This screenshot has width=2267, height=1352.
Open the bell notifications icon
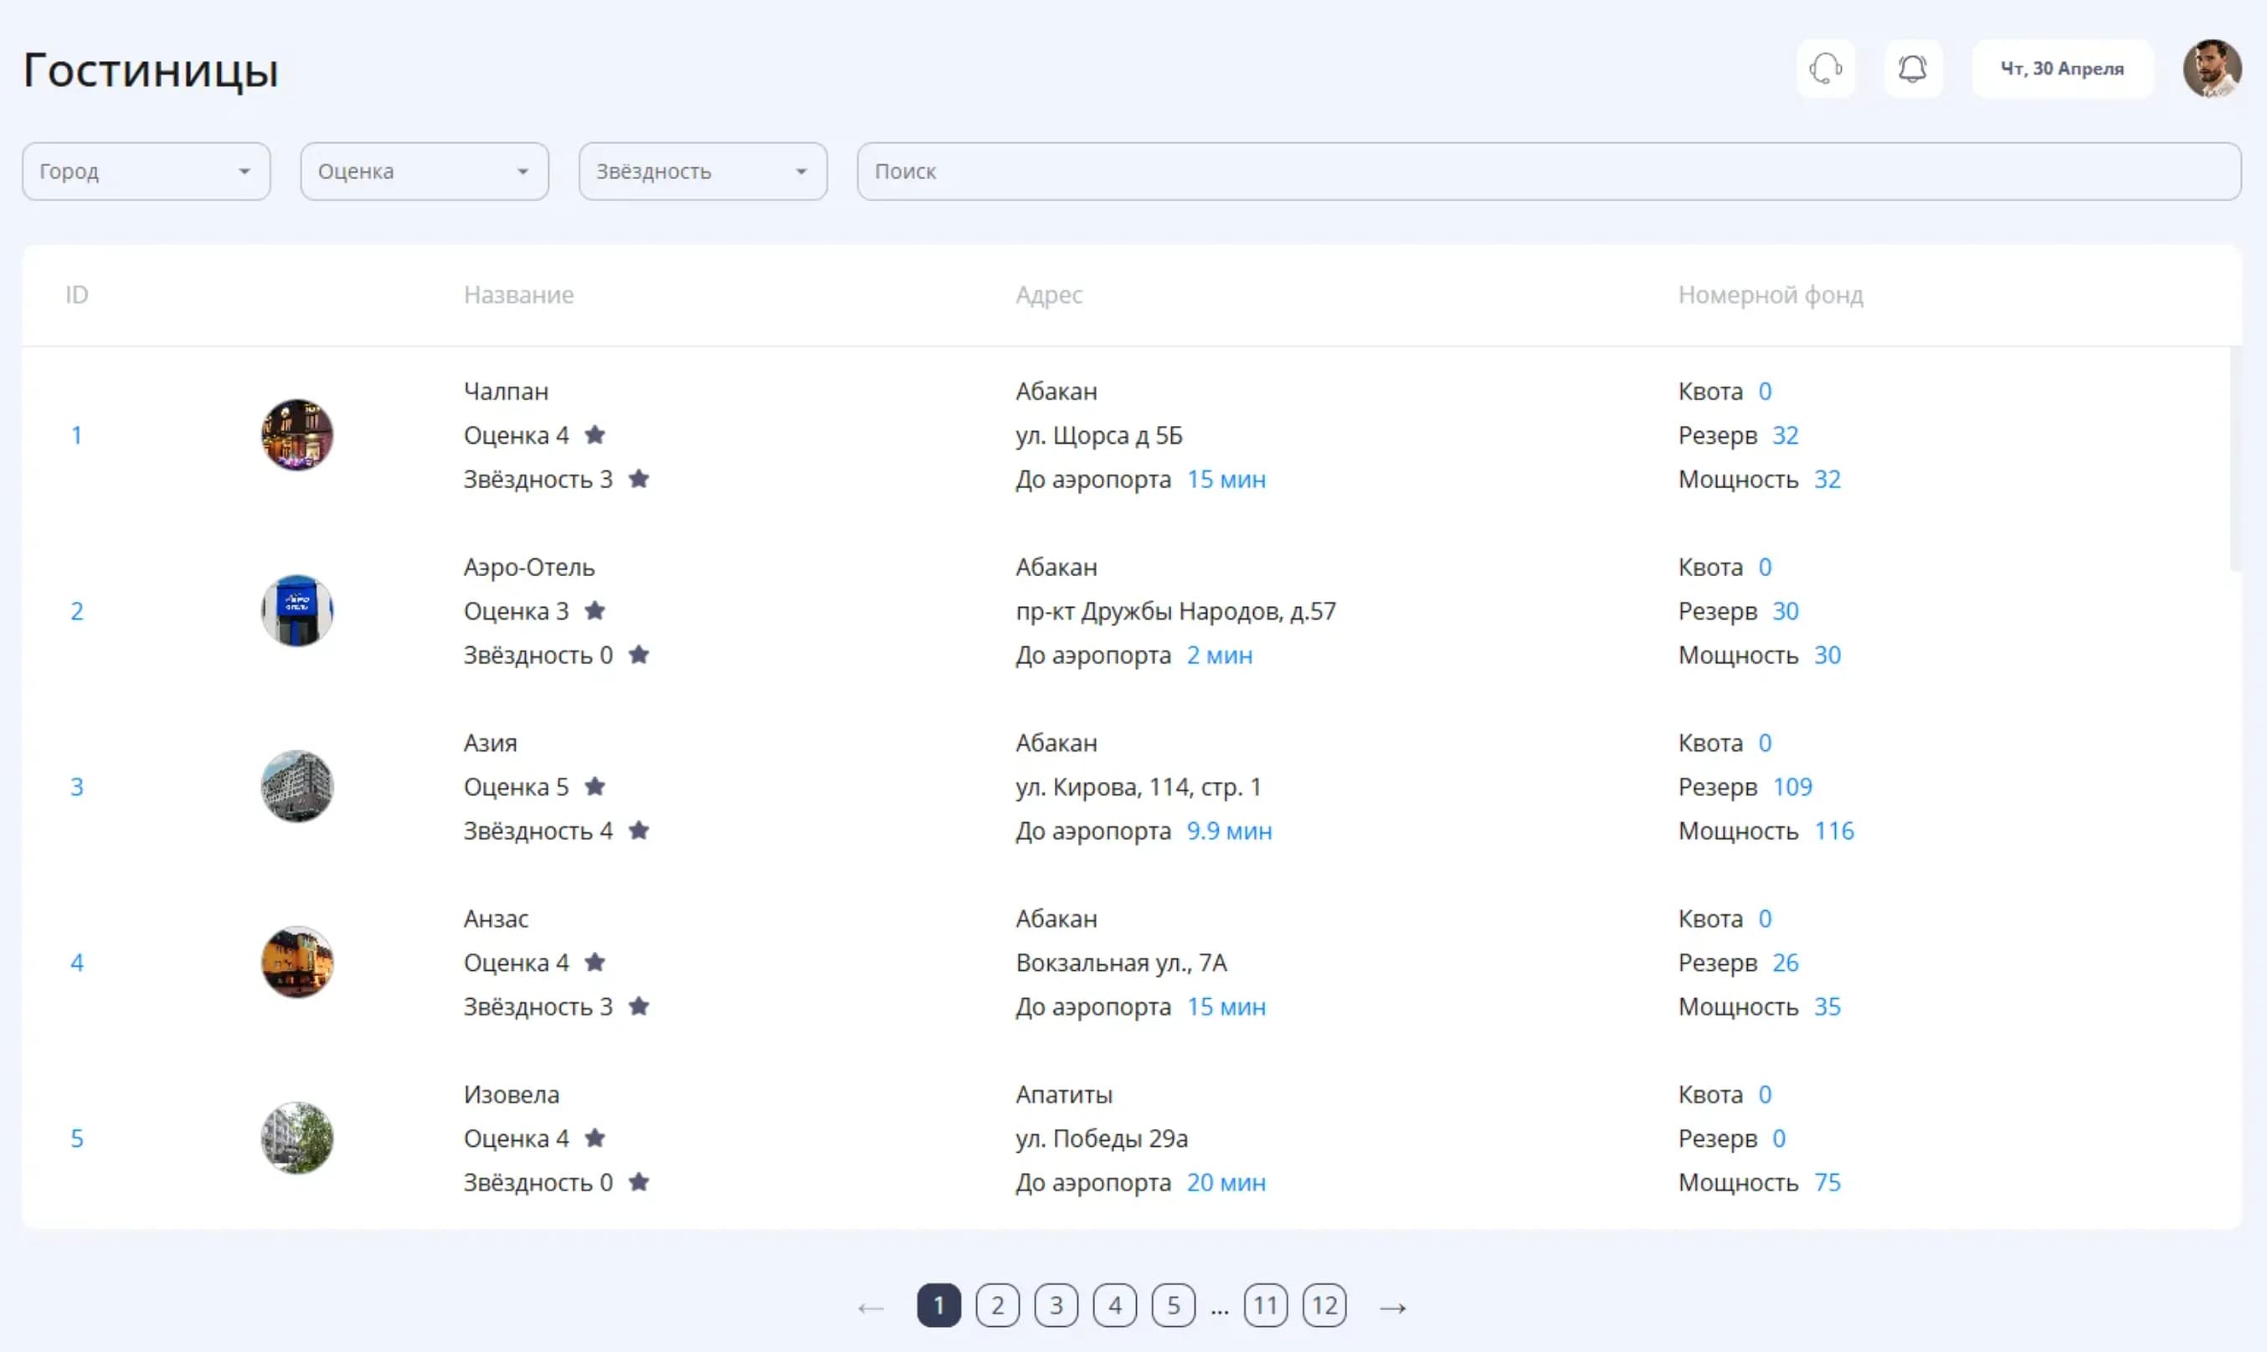pos(1913,69)
